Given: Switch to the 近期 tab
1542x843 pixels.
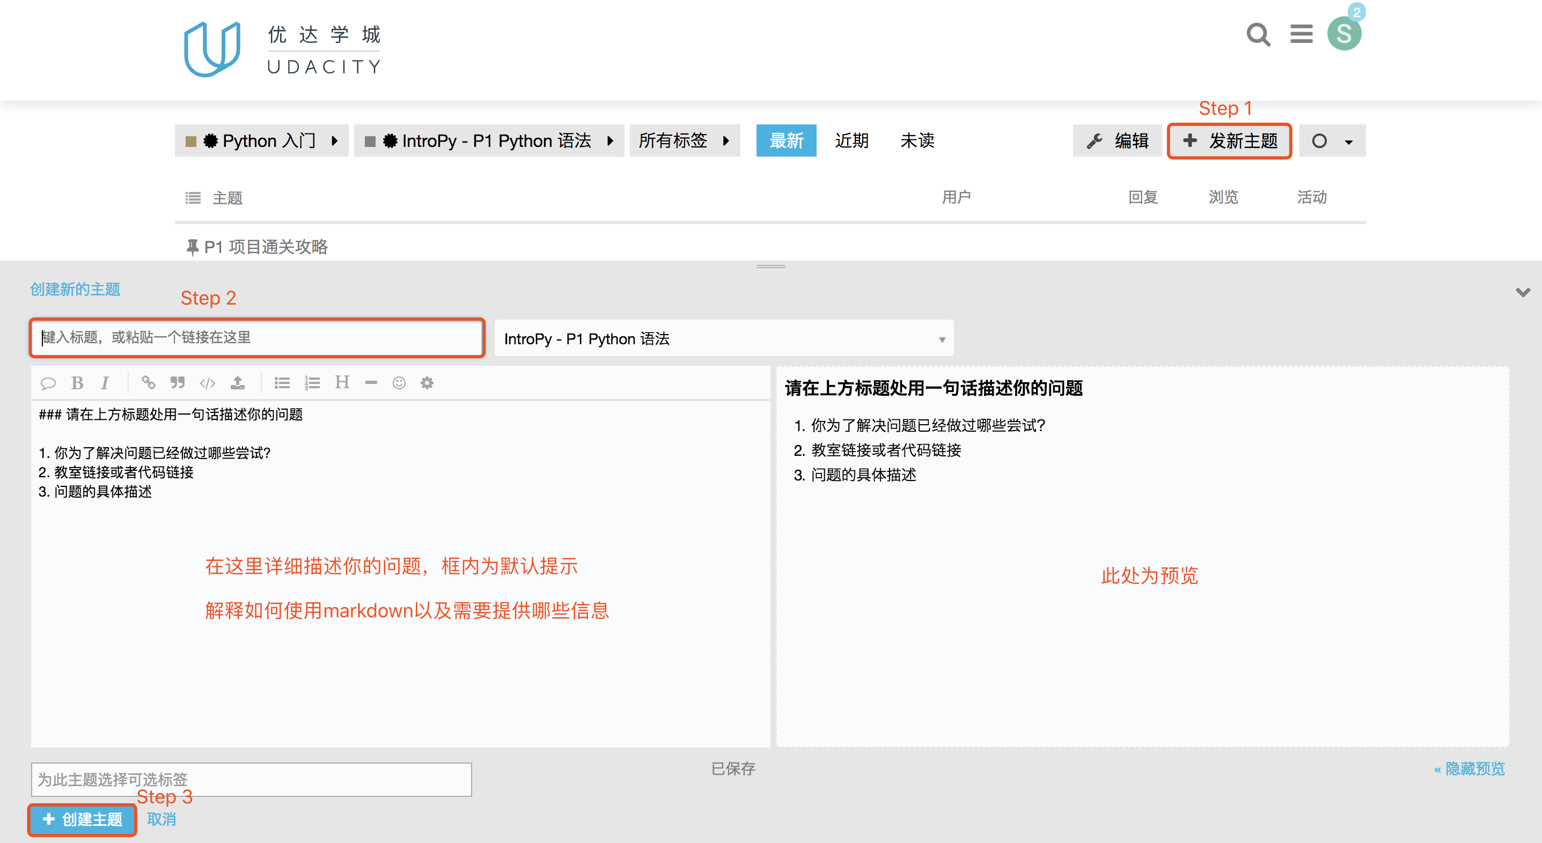Looking at the screenshot, I should (851, 140).
